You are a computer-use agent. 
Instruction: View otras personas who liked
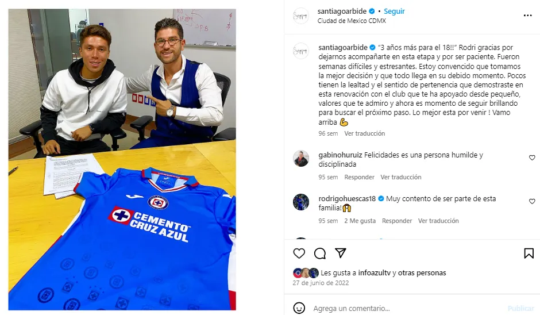[422, 273]
